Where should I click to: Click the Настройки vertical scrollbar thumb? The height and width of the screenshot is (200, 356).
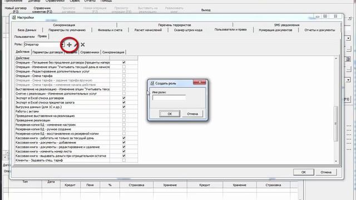[336, 123]
